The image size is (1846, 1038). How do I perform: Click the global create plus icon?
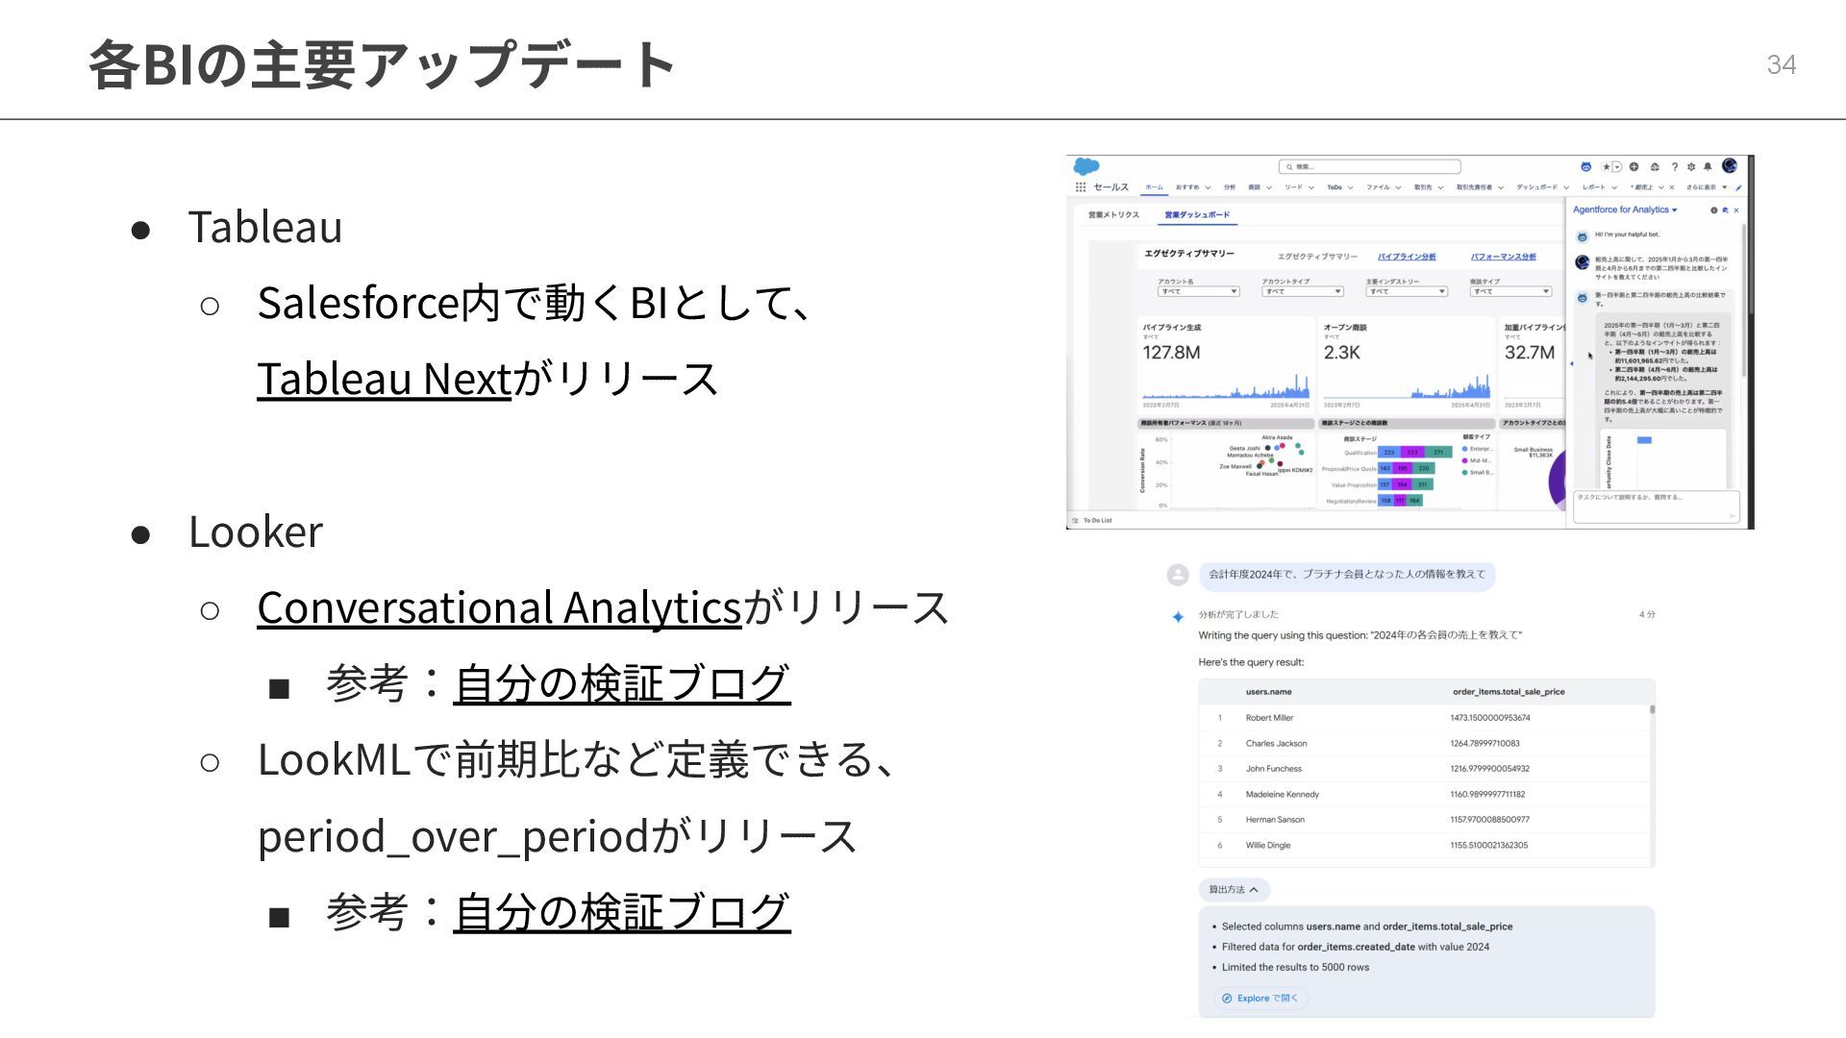pos(1634,167)
